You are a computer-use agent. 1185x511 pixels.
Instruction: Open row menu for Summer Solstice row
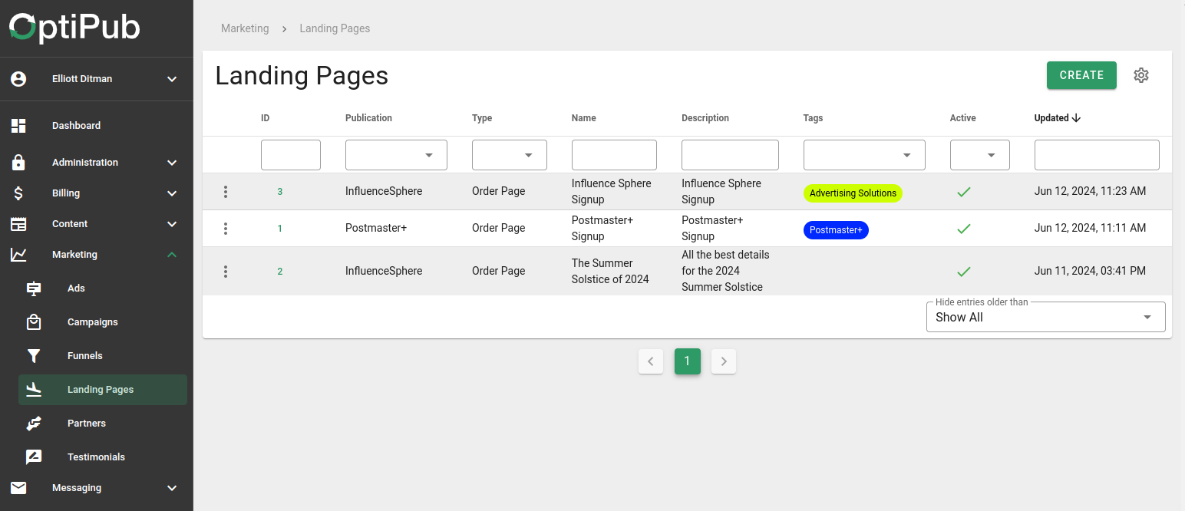[225, 272]
